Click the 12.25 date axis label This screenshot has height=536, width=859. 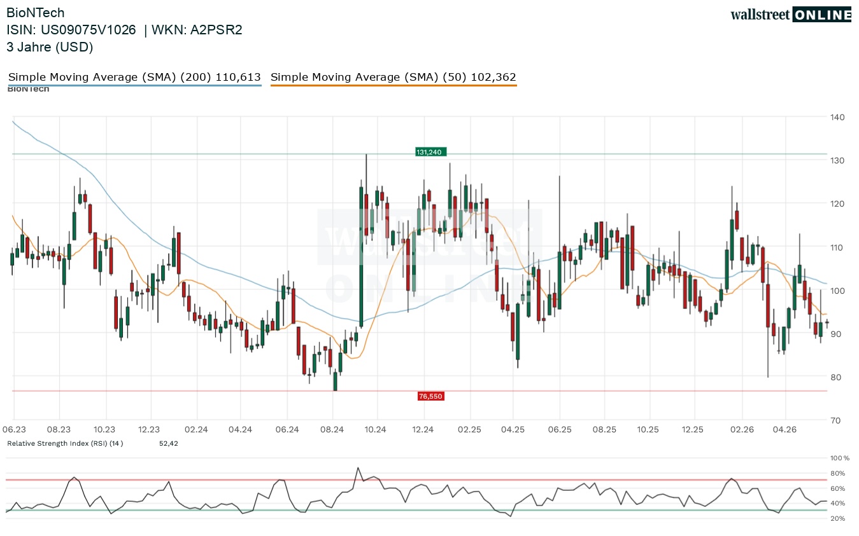[693, 430]
